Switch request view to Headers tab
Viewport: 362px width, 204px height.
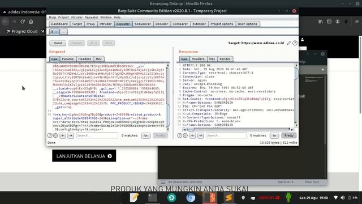[x=85, y=59]
